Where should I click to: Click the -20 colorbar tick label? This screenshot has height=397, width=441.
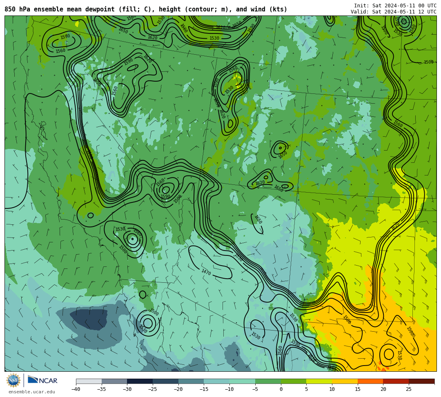tap(178, 389)
